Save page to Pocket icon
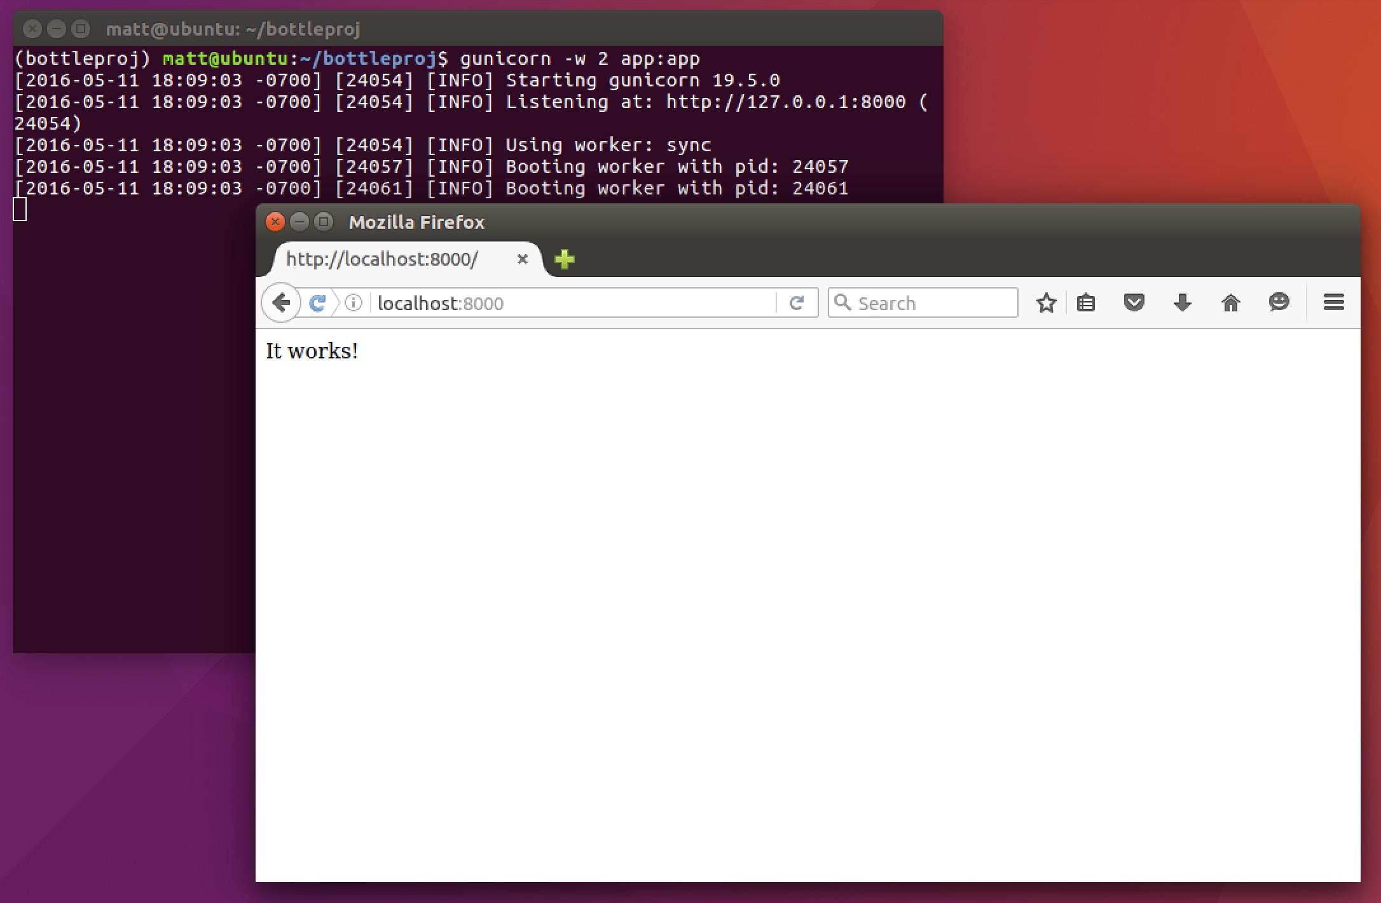The image size is (1381, 903). tap(1134, 303)
